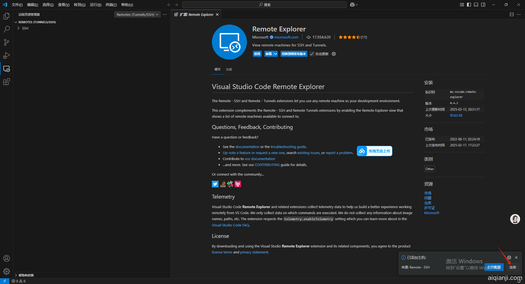Image resolution: width=525 pixels, height=284 pixels.
Task: Open the 终端 menu
Action: point(111,5)
